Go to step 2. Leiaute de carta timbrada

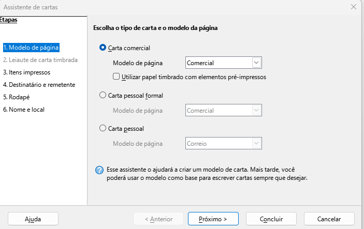tap(40, 60)
